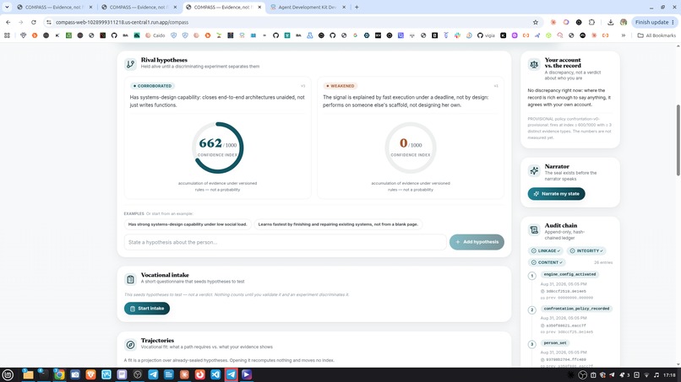Viewport: 681px width, 382px height.
Task: Go back to the previous page
Action: [8, 22]
